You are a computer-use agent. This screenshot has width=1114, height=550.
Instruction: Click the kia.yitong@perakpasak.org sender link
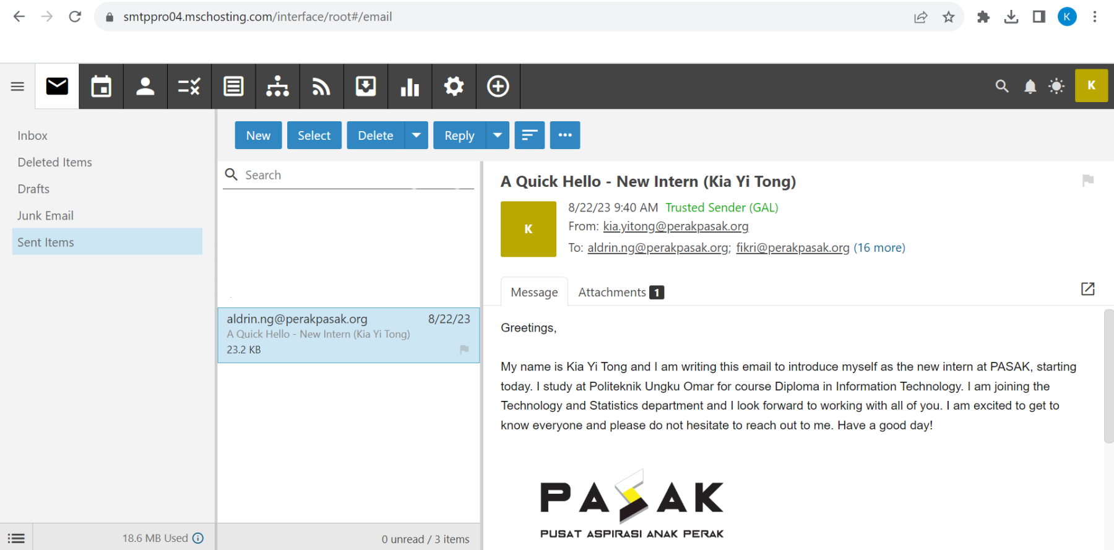676,226
